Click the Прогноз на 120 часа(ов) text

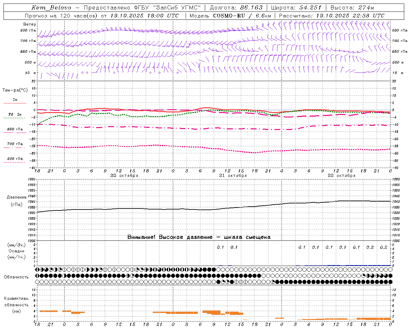pos(61,16)
